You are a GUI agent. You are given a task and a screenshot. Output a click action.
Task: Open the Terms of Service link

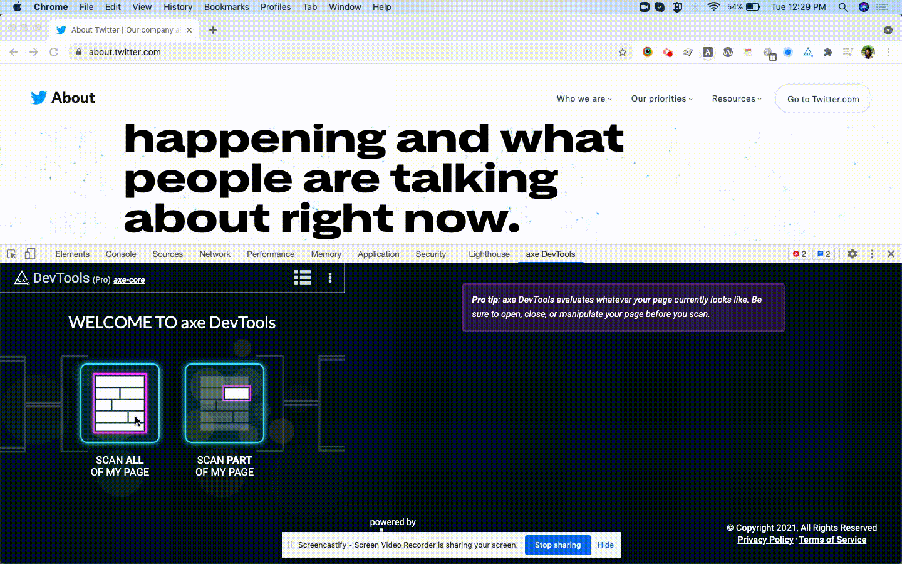coord(832,540)
